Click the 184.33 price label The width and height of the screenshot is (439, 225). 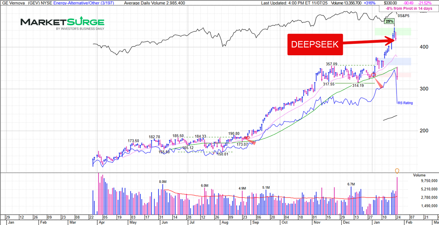click(201, 136)
